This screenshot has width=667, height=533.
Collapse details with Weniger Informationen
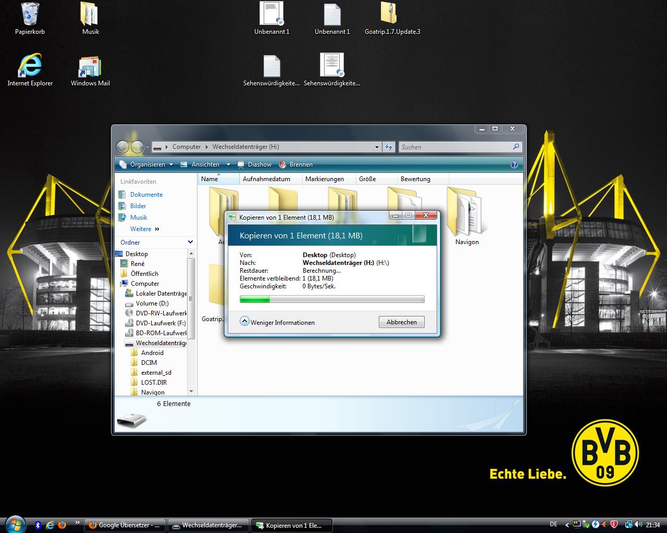click(x=277, y=322)
